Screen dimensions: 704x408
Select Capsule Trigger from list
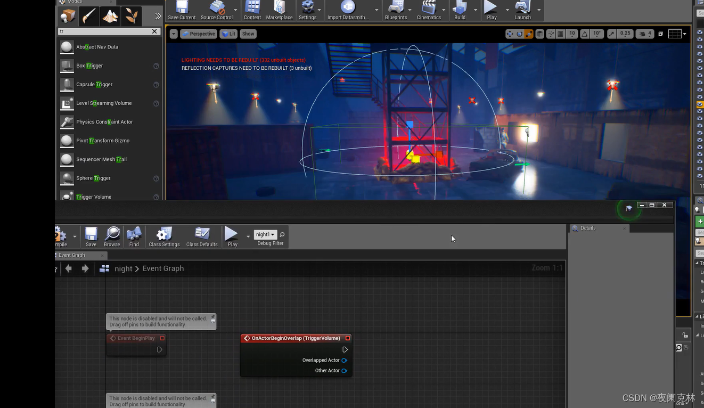click(x=109, y=84)
